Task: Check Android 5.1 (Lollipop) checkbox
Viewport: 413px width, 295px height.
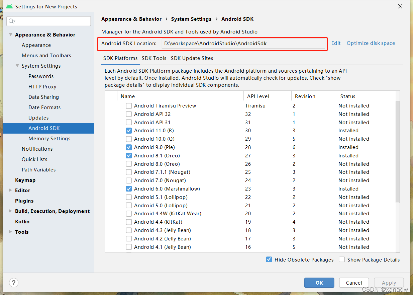Action: click(x=129, y=197)
